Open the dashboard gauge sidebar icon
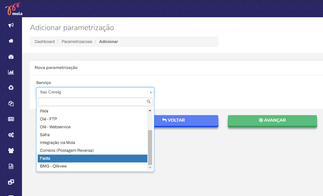Screen dimensions: 323x196 point(11,57)
